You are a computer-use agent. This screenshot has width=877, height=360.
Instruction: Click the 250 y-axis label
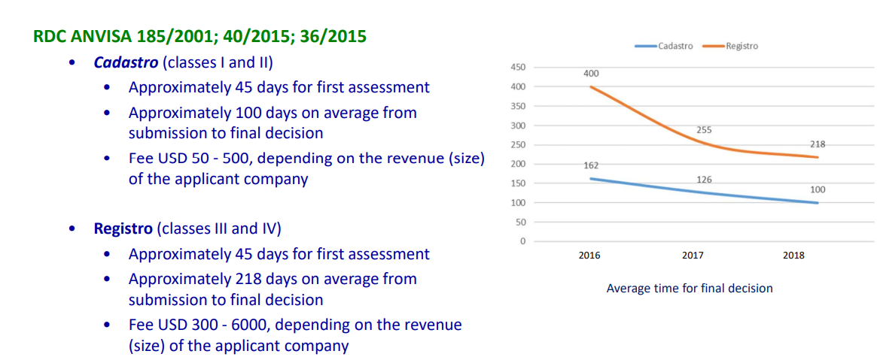click(517, 144)
